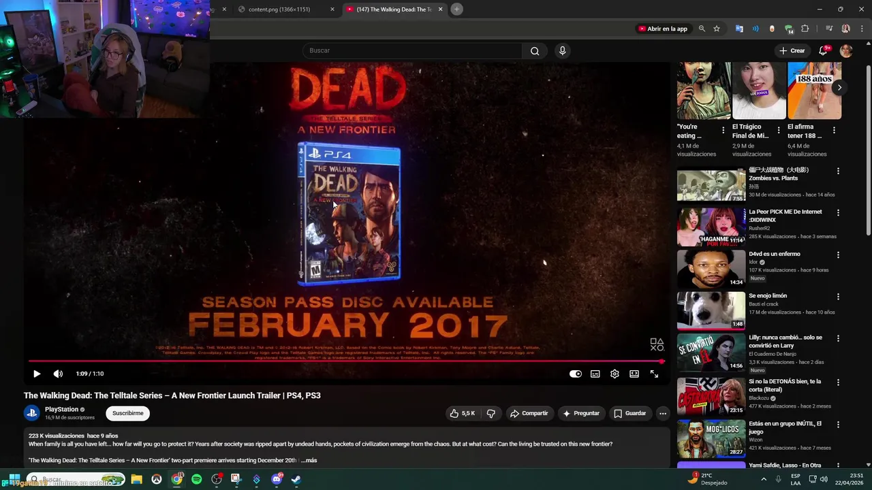
Task: Dislike the video with thumbs down
Action: [x=490, y=413]
